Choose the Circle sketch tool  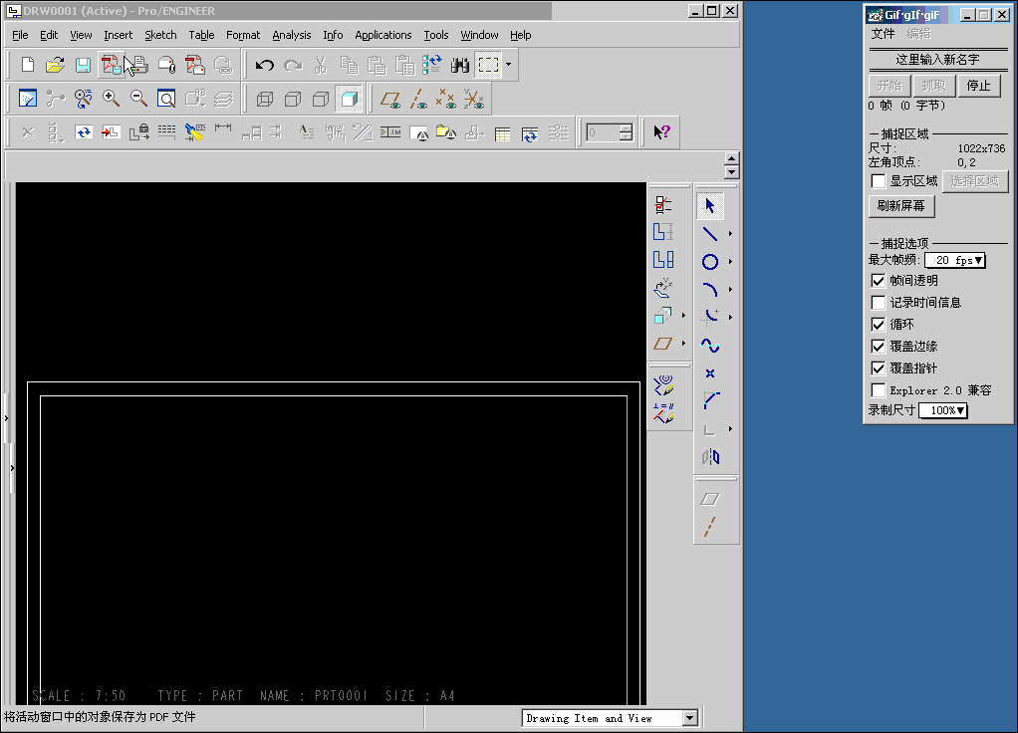click(x=709, y=262)
